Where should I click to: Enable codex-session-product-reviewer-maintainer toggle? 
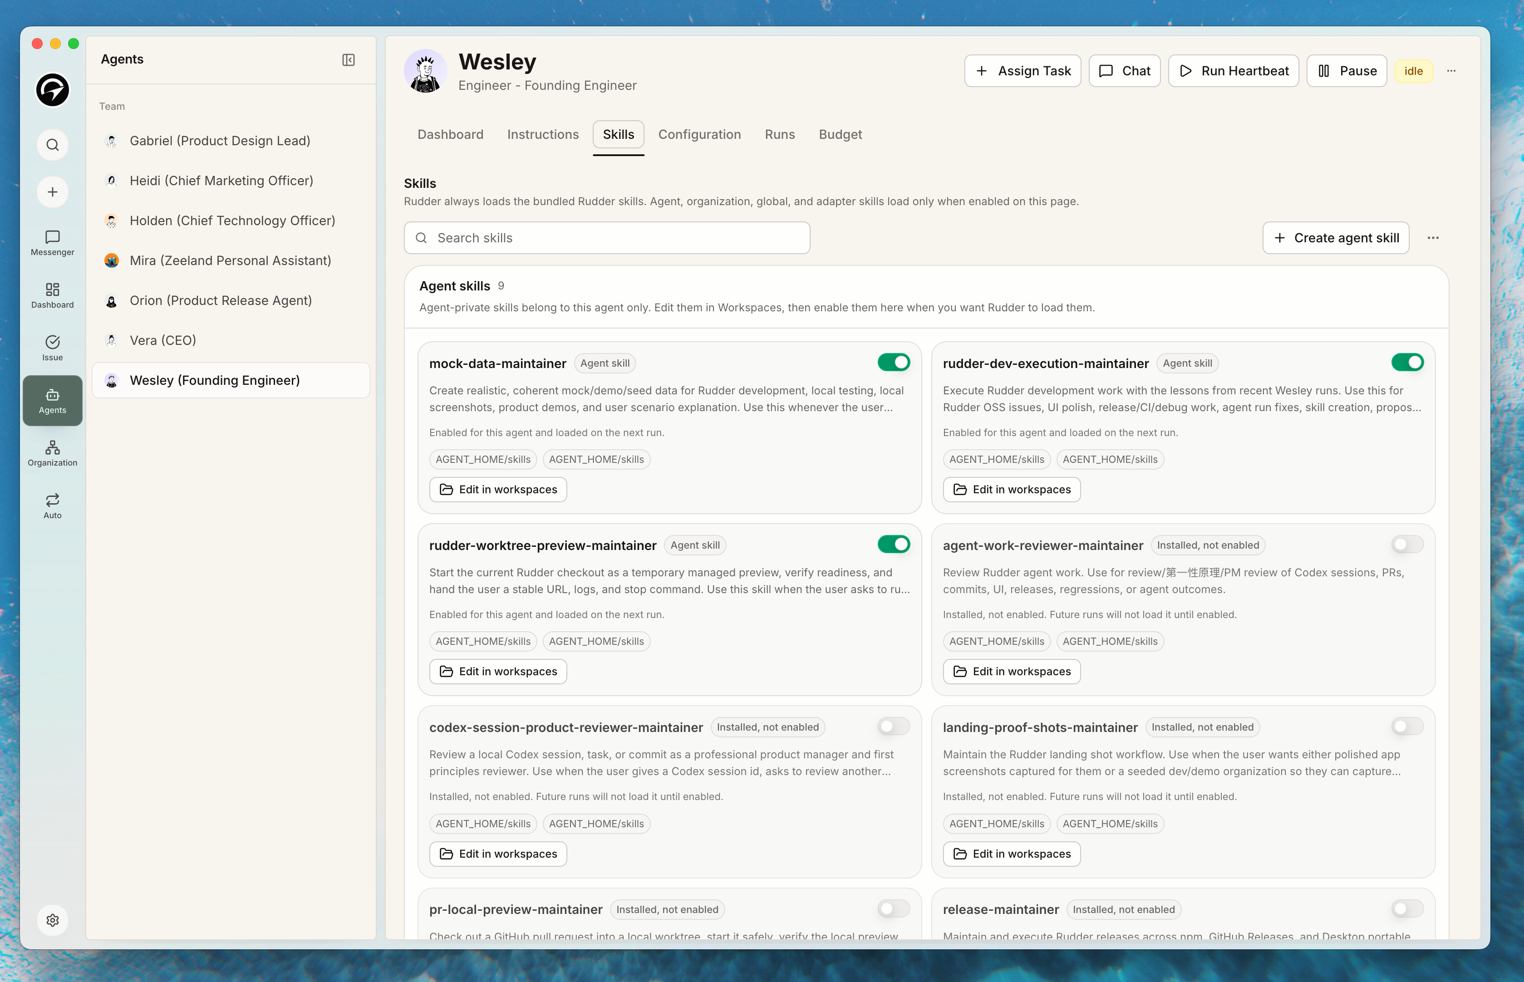893,727
